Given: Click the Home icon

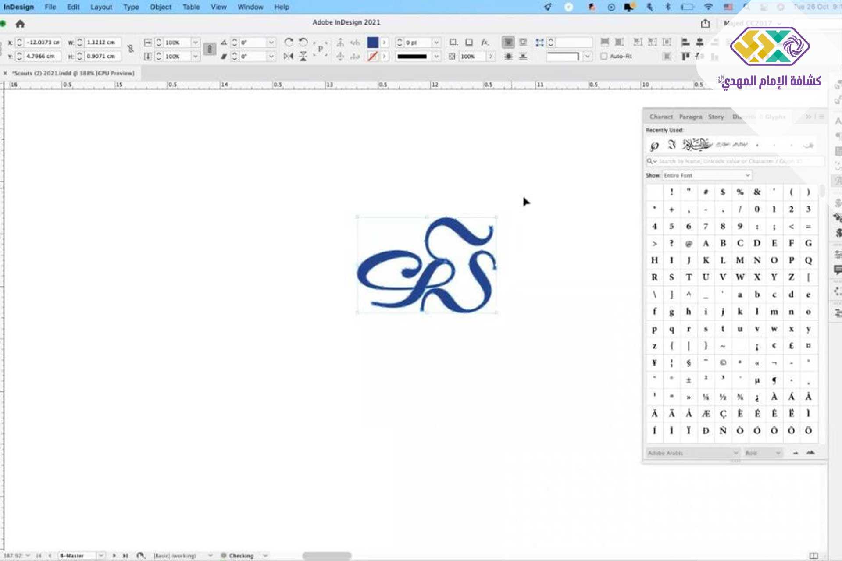Looking at the screenshot, I should 20,24.
